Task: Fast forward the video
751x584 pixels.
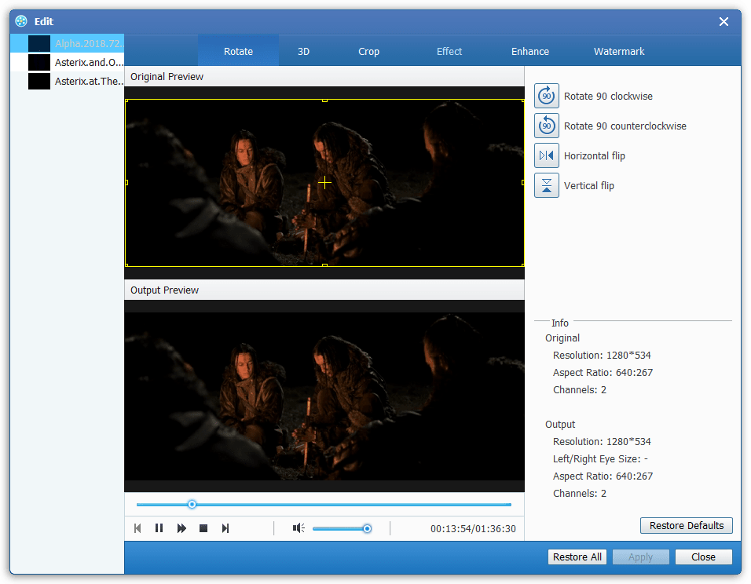Action: pos(181,528)
